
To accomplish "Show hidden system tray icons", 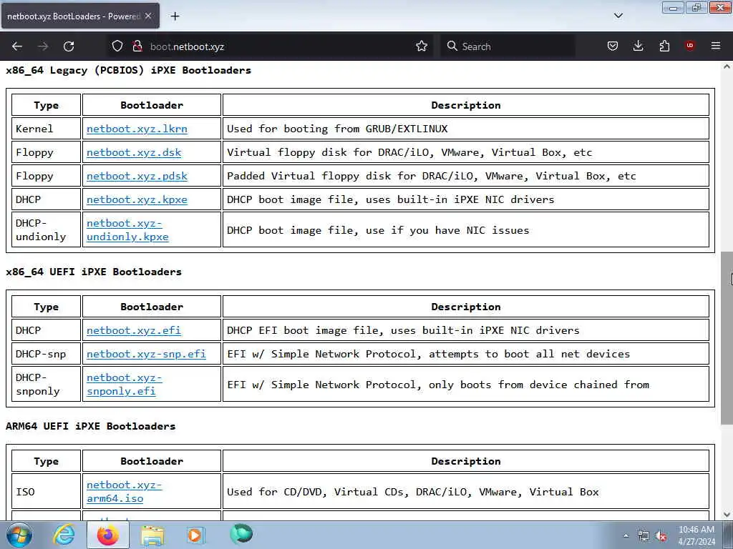I will click(x=626, y=536).
